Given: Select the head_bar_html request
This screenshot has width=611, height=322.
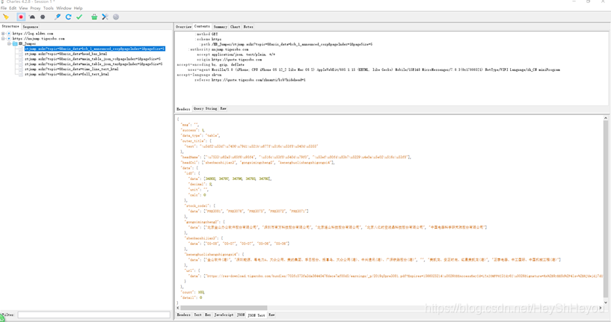Looking at the screenshot, I should [66, 54].
